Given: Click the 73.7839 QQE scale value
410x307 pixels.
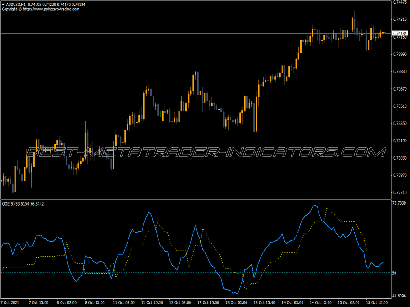Looking at the screenshot, I should point(400,202).
